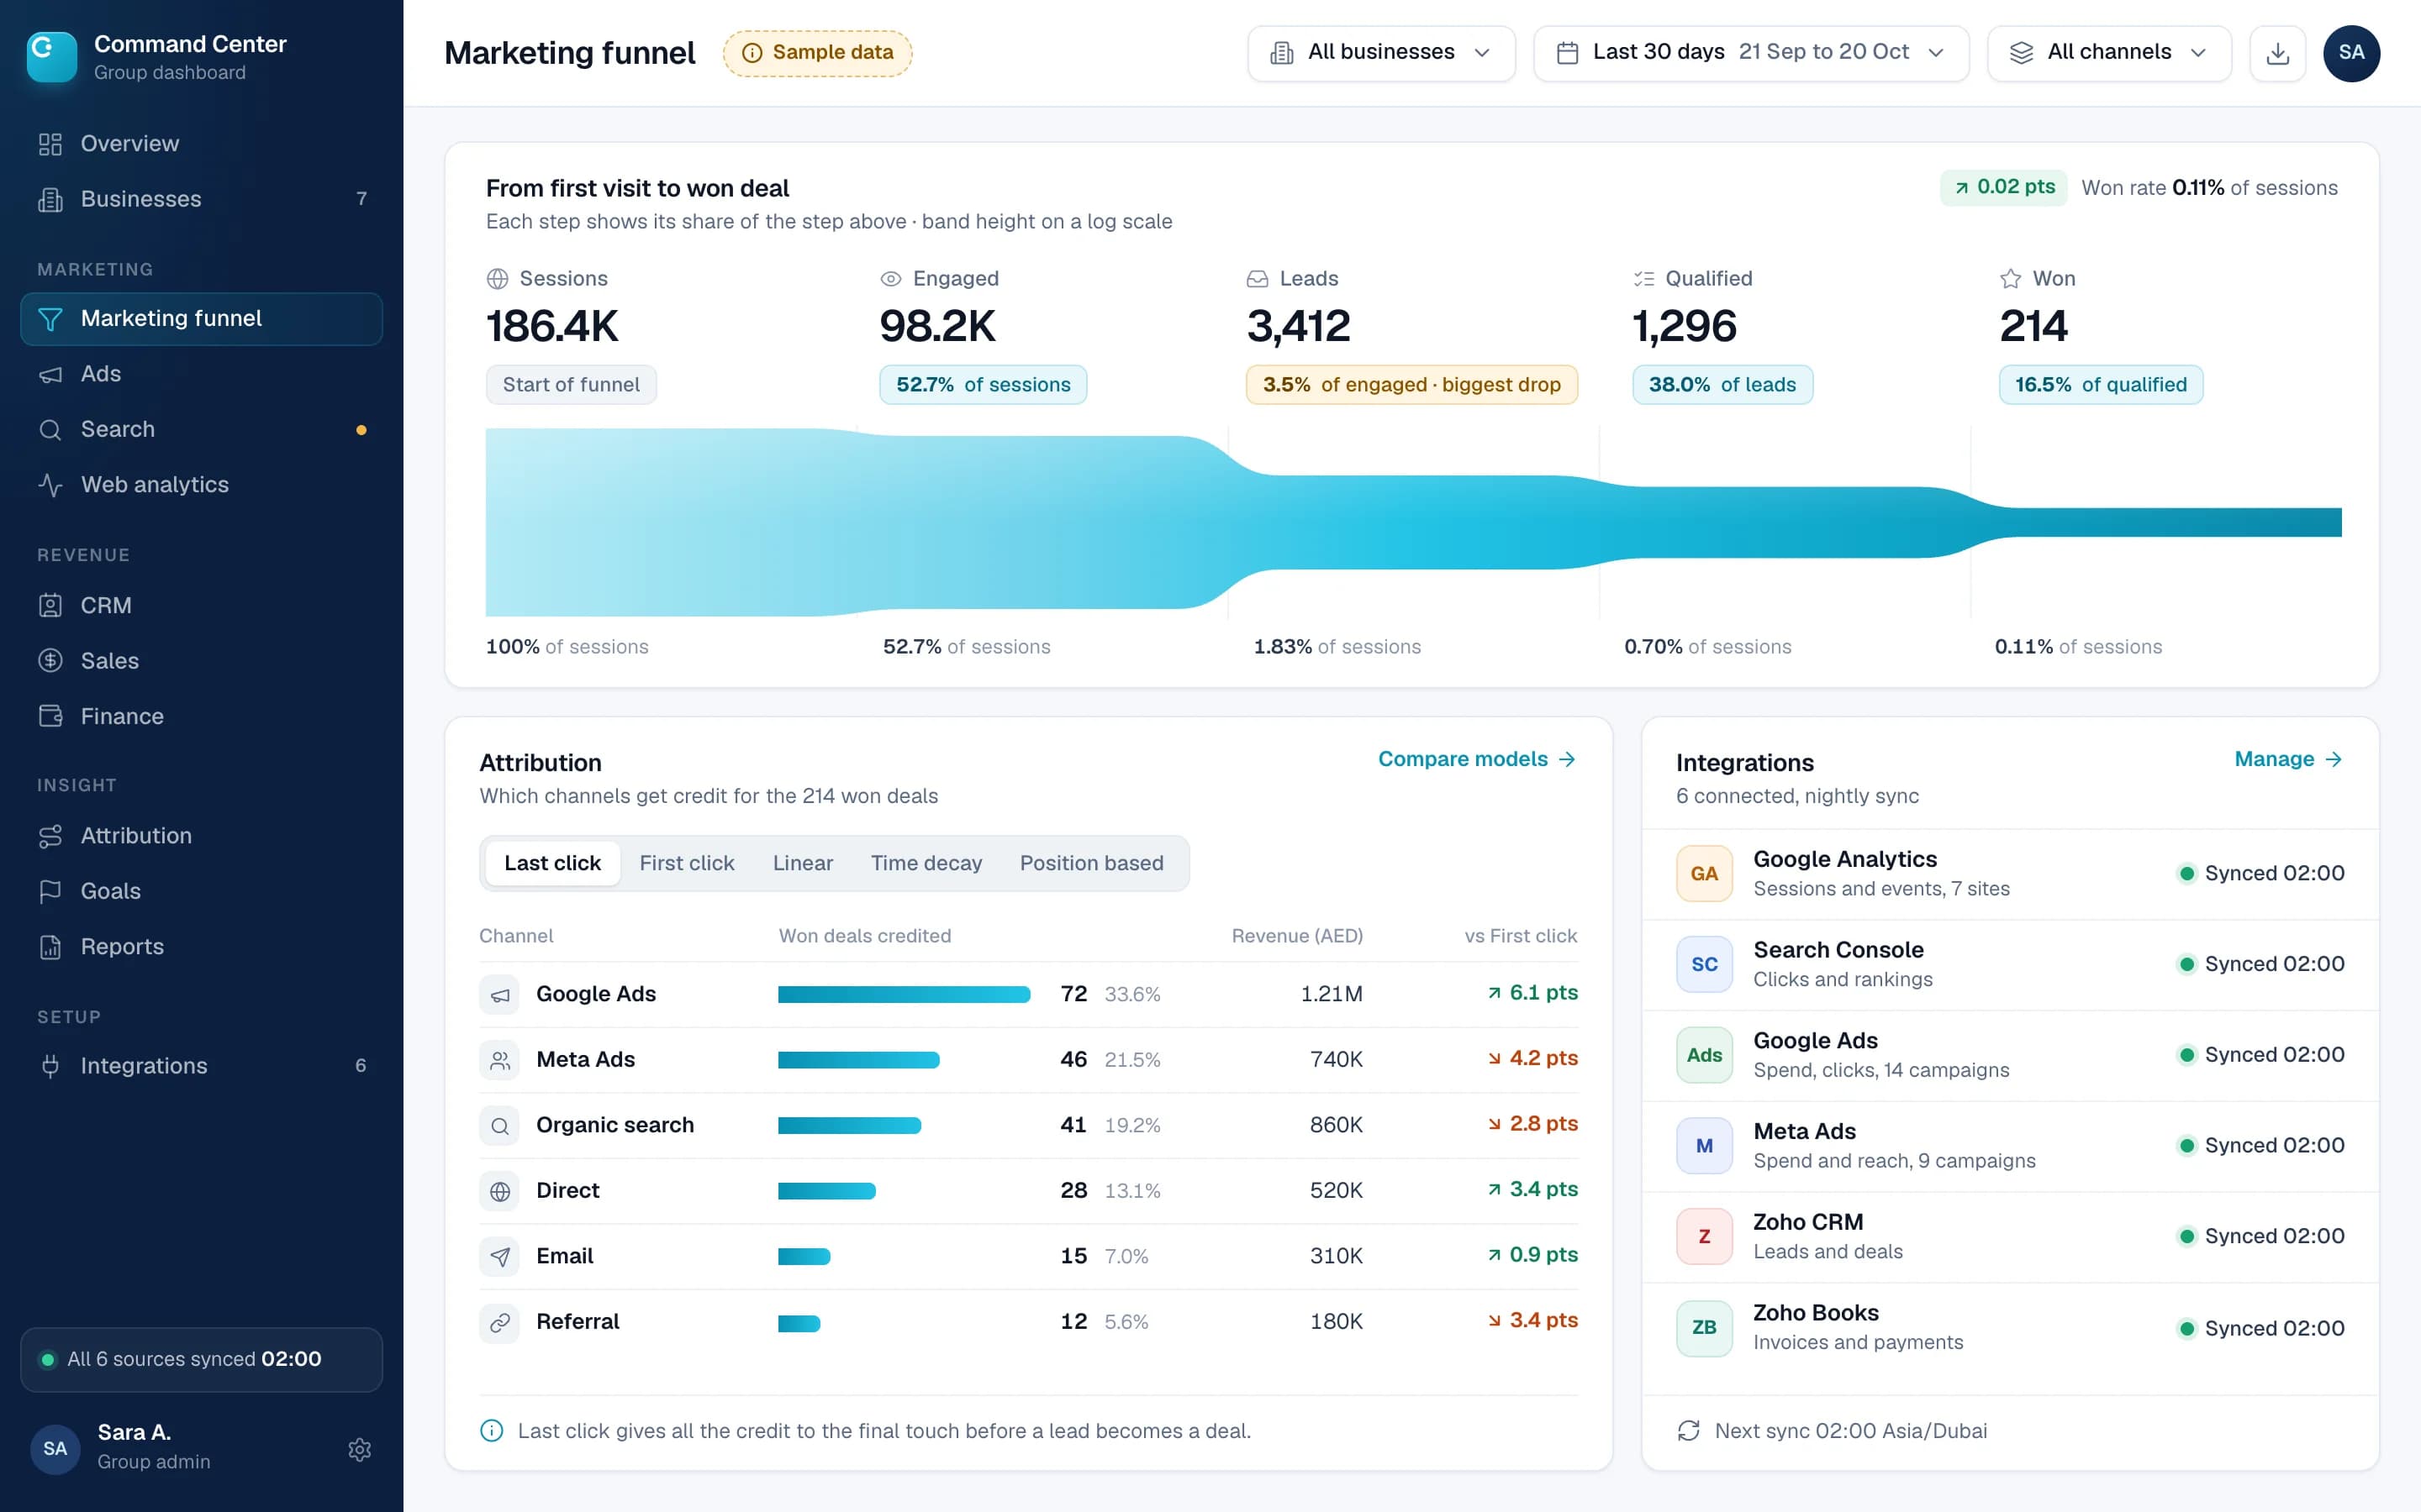The width and height of the screenshot is (2421, 1512).
Task: Switch to First click attribution
Action: pos(686,863)
